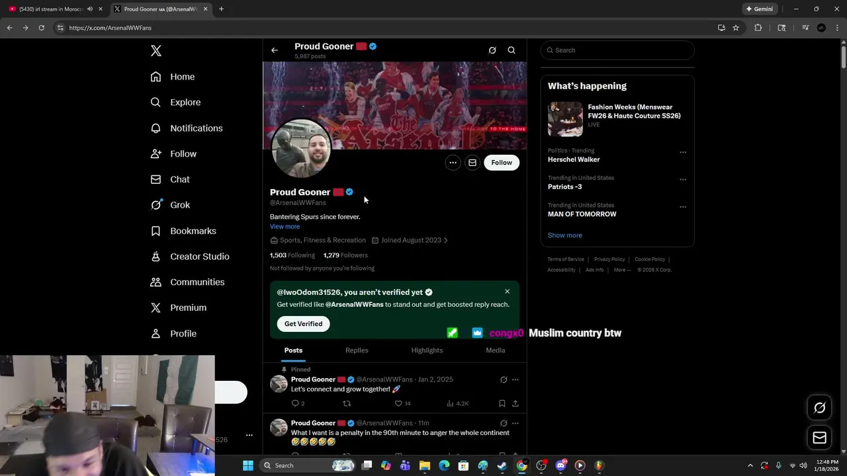847x476 pixels.
Task: Dismiss the verification banner
Action: 508,292
